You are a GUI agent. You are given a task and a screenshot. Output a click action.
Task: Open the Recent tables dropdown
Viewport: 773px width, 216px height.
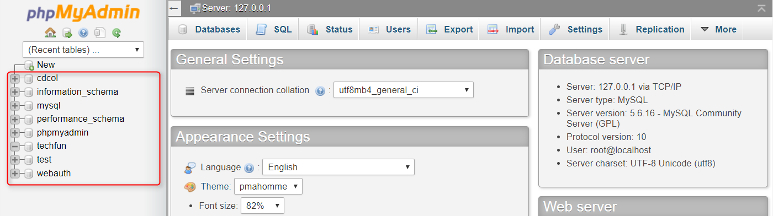pyautogui.click(x=83, y=50)
